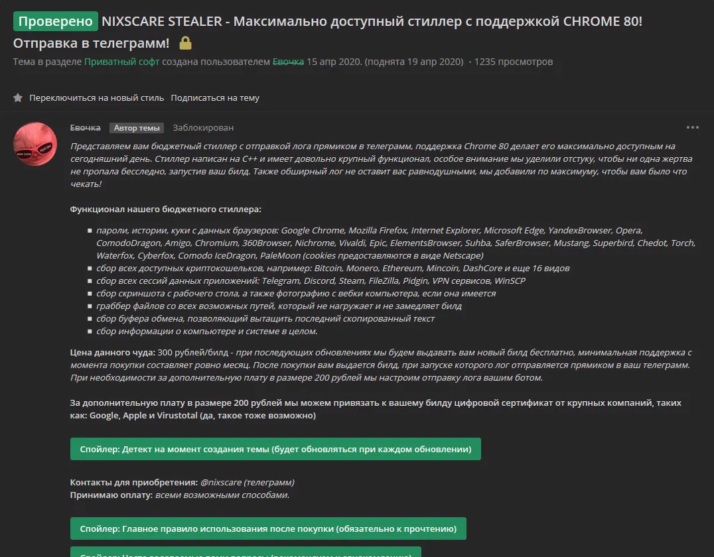Viewport: 714px width, 557px height.
Task: Click the green Проверено badge
Action: tap(56, 21)
